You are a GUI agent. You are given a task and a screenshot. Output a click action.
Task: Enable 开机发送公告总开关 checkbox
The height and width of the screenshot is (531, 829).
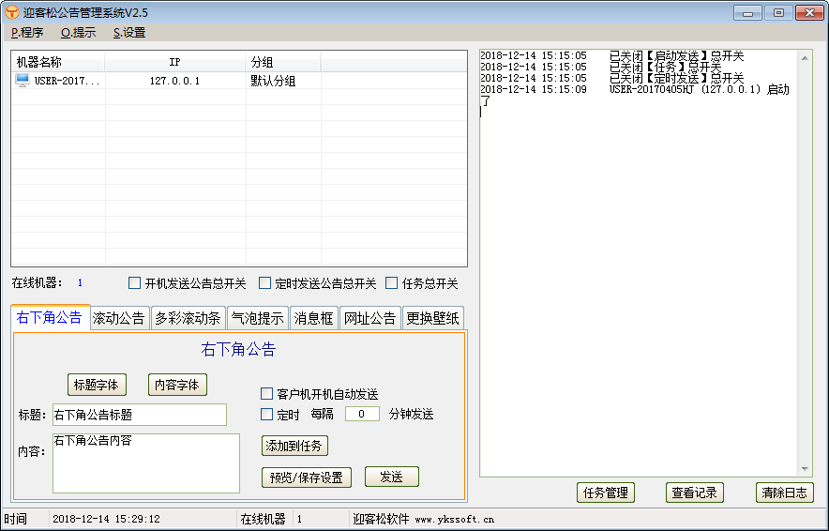[135, 283]
